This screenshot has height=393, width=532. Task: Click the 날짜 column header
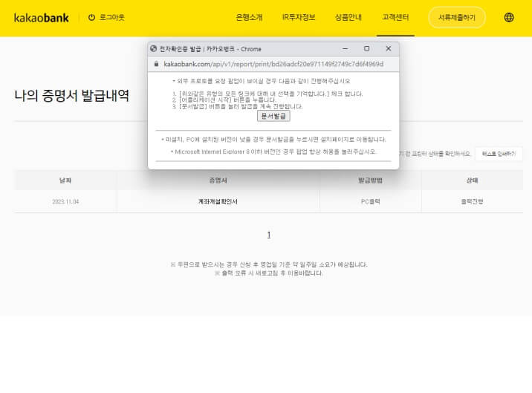pos(65,181)
